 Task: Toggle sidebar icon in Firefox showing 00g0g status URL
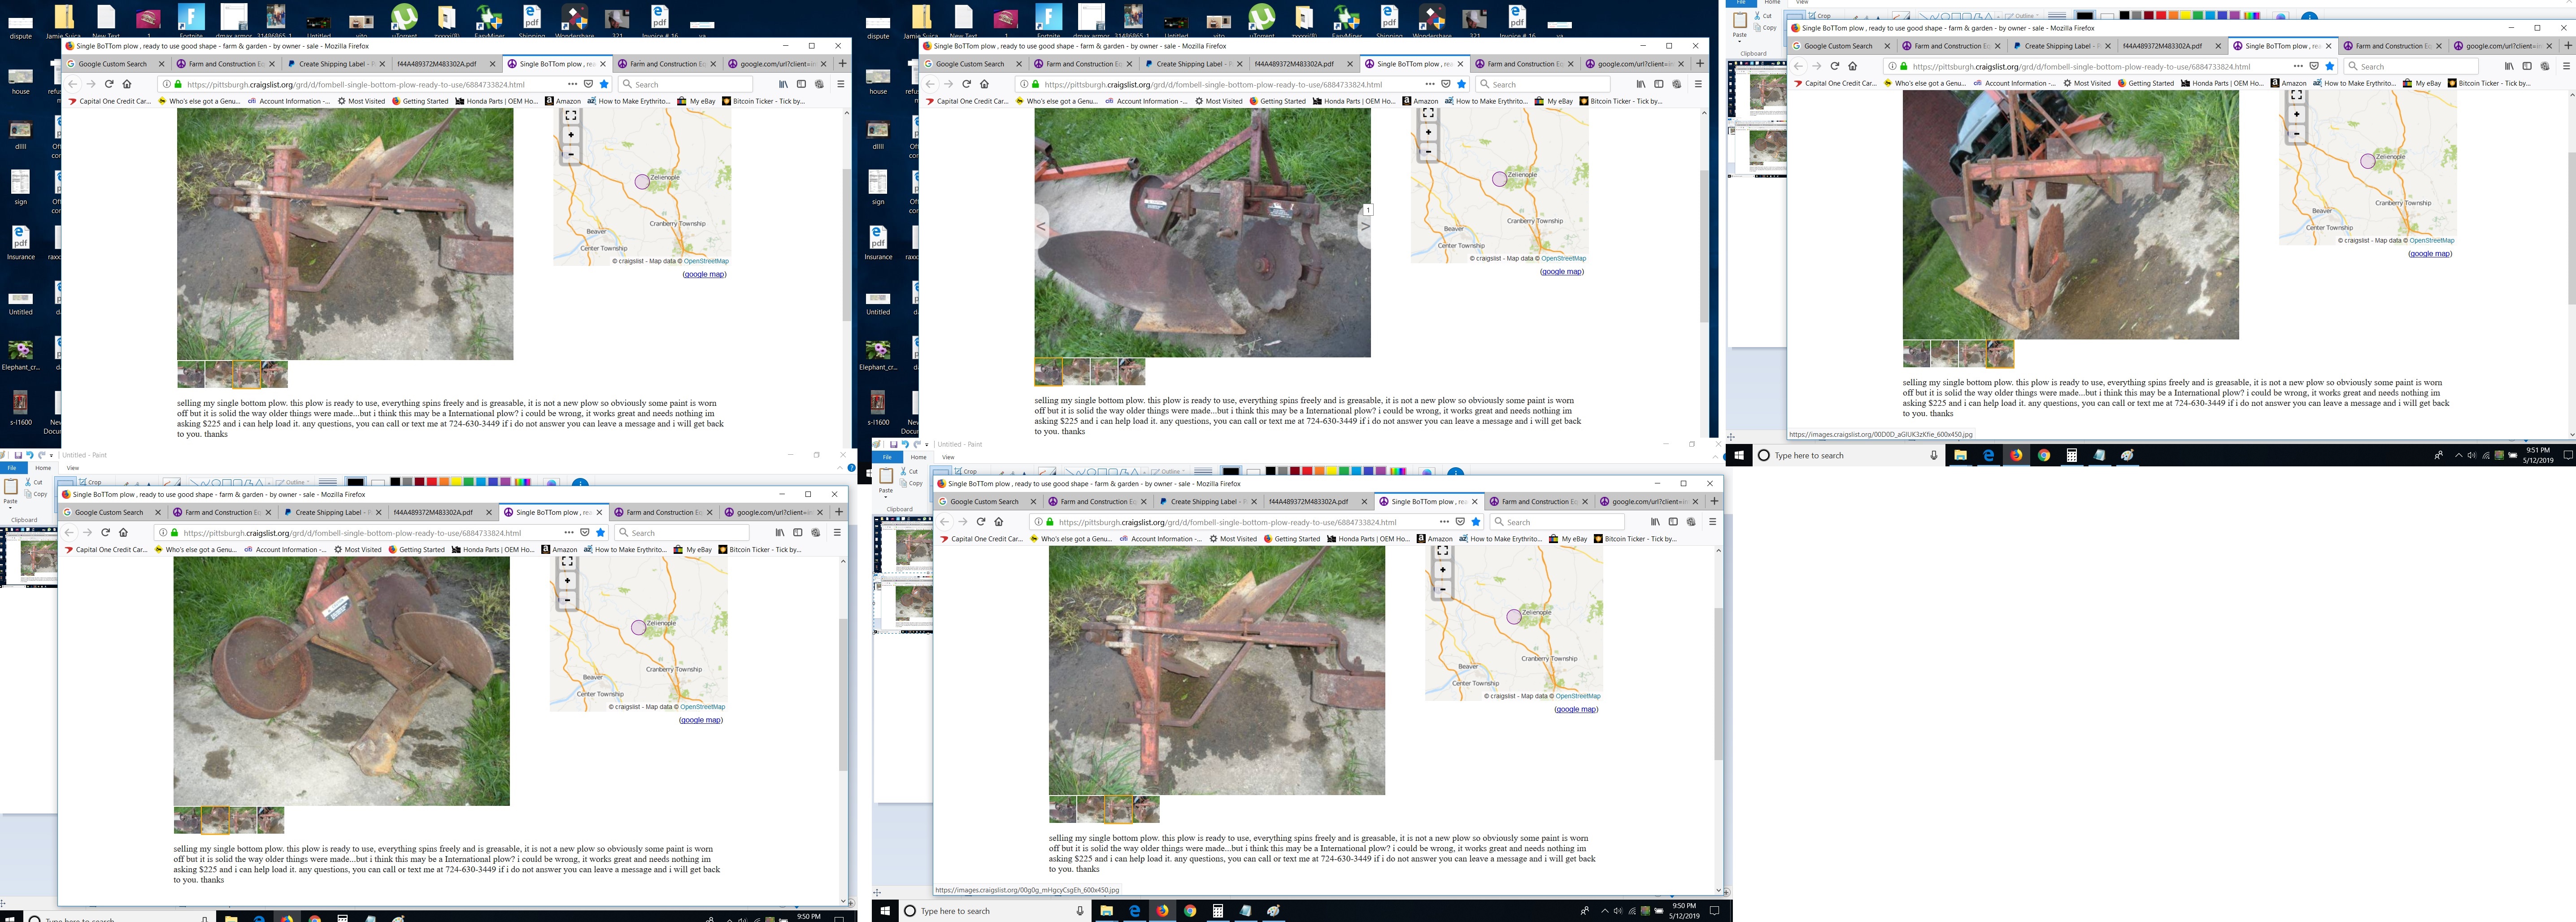[1673, 521]
